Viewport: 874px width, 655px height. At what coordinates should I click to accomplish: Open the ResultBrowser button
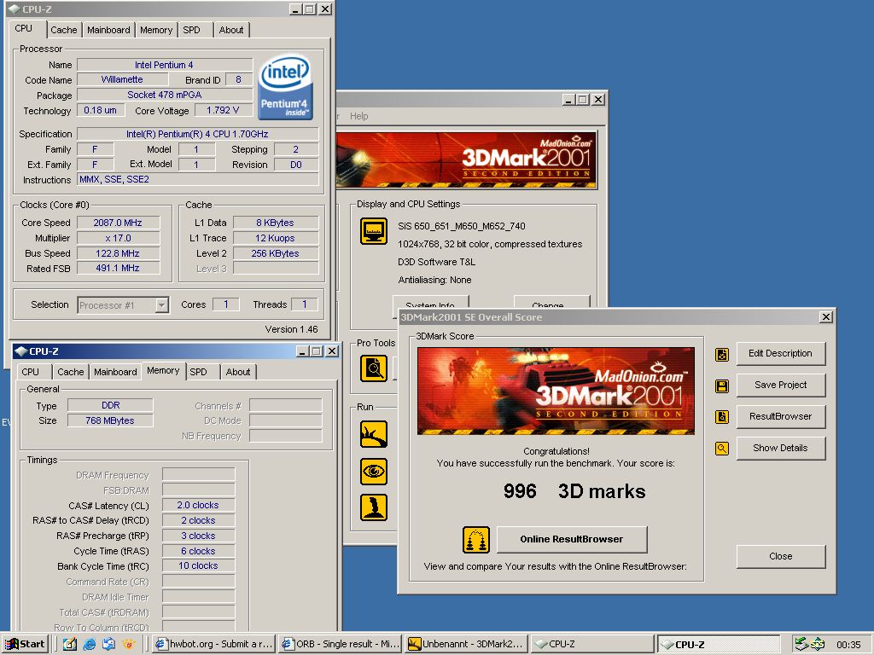point(780,416)
